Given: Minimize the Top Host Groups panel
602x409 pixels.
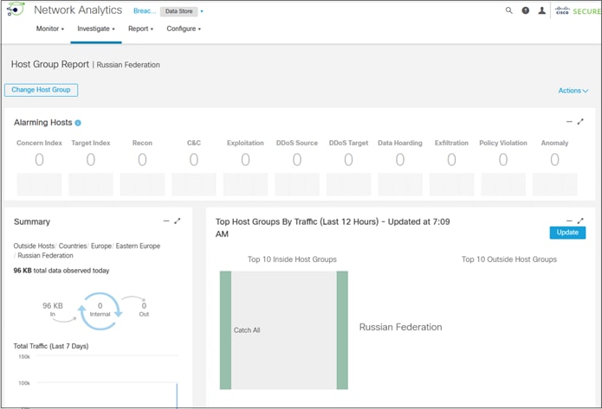Looking at the screenshot, I should pyautogui.click(x=569, y=220).
